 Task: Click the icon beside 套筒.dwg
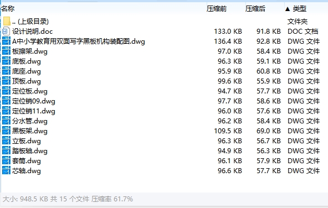[x=6, y=161]
